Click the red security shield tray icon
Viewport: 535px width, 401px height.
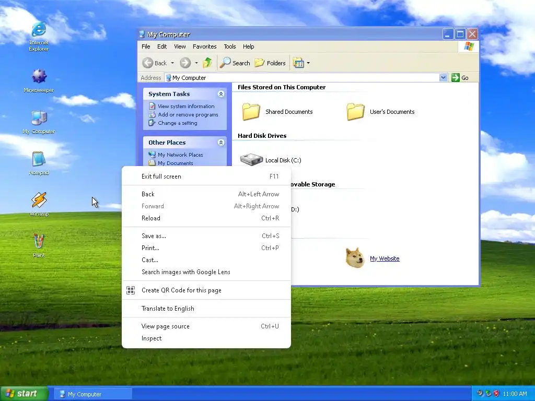(x=496, y=394)
